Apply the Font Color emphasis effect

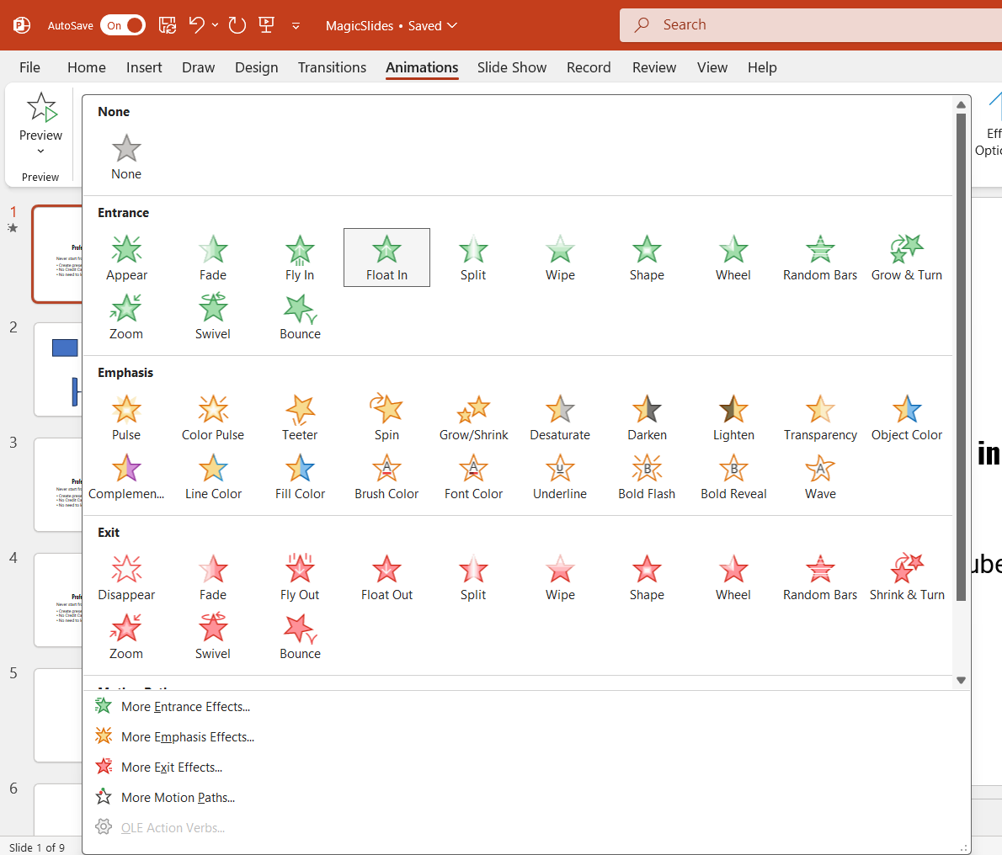click(473, 477)
